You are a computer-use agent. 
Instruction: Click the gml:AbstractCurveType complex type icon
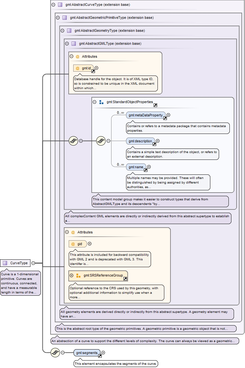click(x=60, y=5)
